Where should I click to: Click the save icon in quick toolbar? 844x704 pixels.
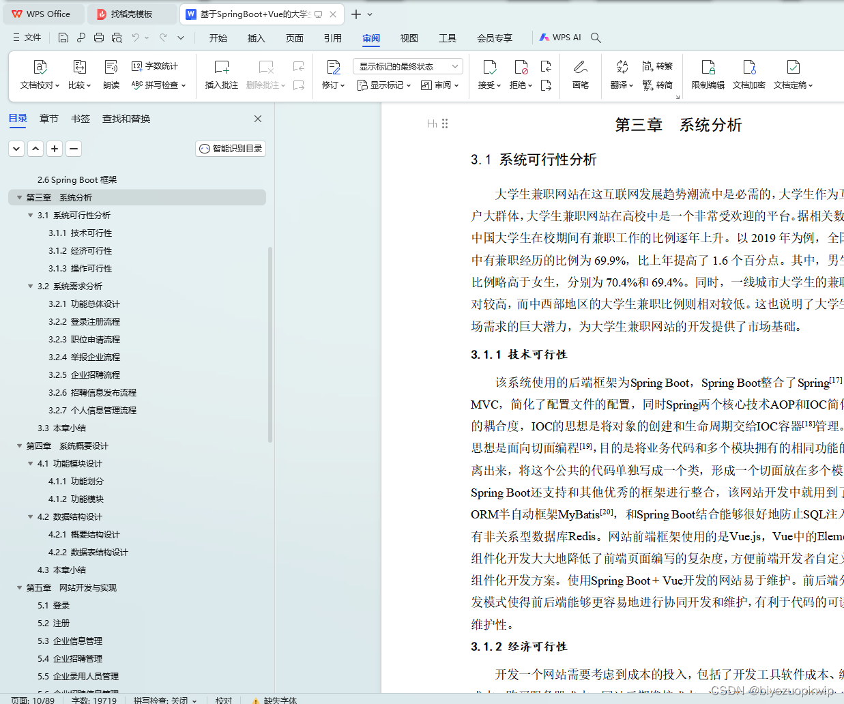pos(63,38)
